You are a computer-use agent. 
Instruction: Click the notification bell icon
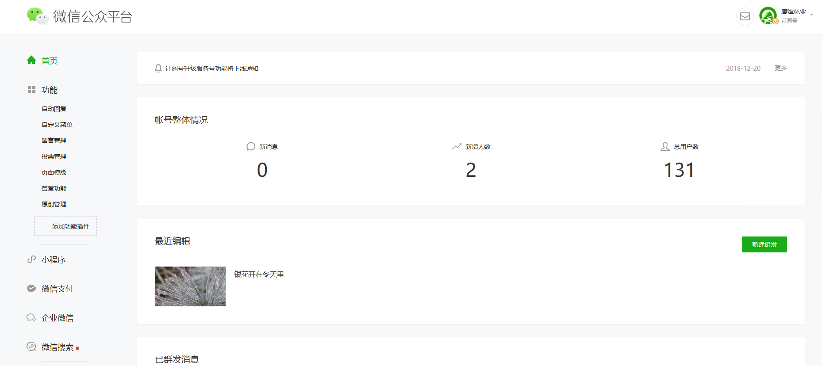[x=158, y=69]
